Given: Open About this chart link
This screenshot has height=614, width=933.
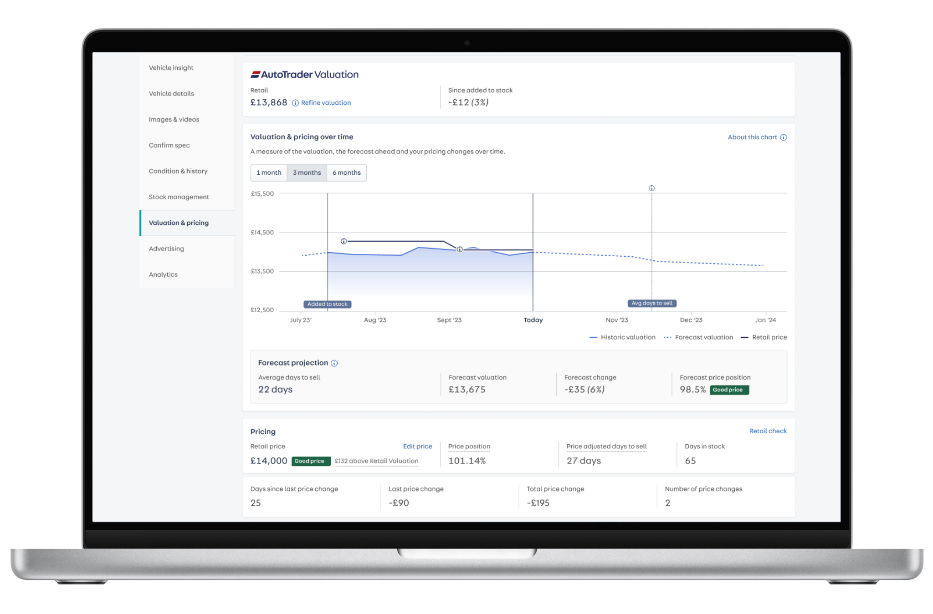Looking at the screenshot, I should point(752,137).
